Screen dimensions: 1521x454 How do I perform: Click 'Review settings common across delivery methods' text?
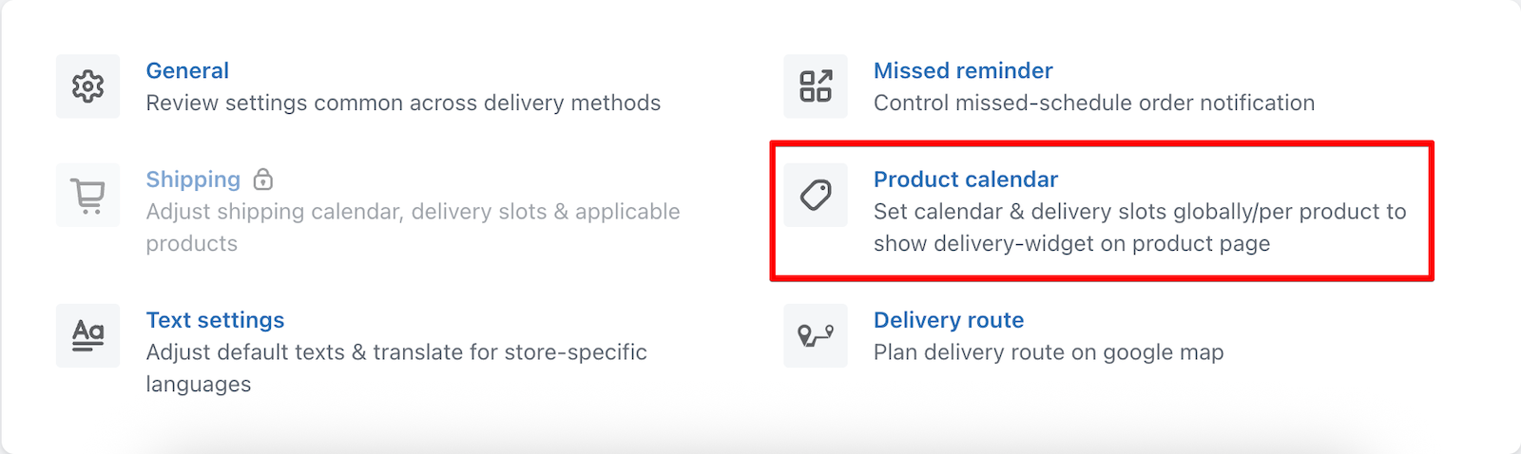[x=403, y=103]
